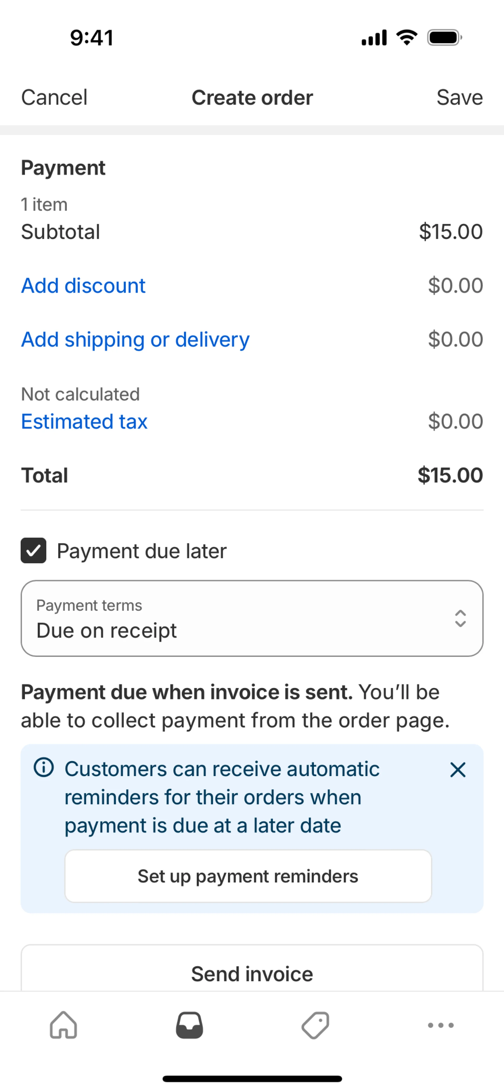The image size is (504, 1092).
Task: Save the new order
Action: pyautogui.click(x=459, y=98)
